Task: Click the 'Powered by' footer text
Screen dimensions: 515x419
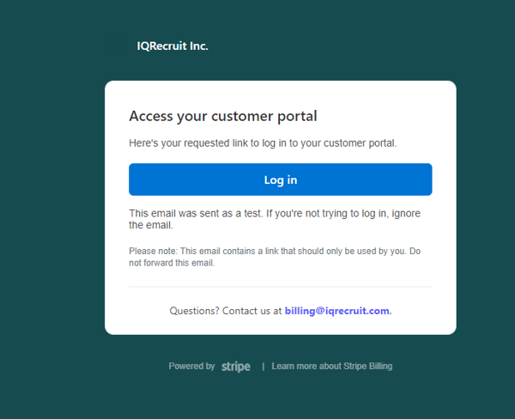Action: pos(191,366)
